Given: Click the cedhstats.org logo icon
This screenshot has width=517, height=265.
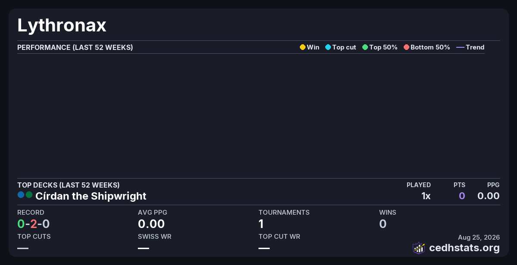Looking at the screenshot, I should pos(419,248).
